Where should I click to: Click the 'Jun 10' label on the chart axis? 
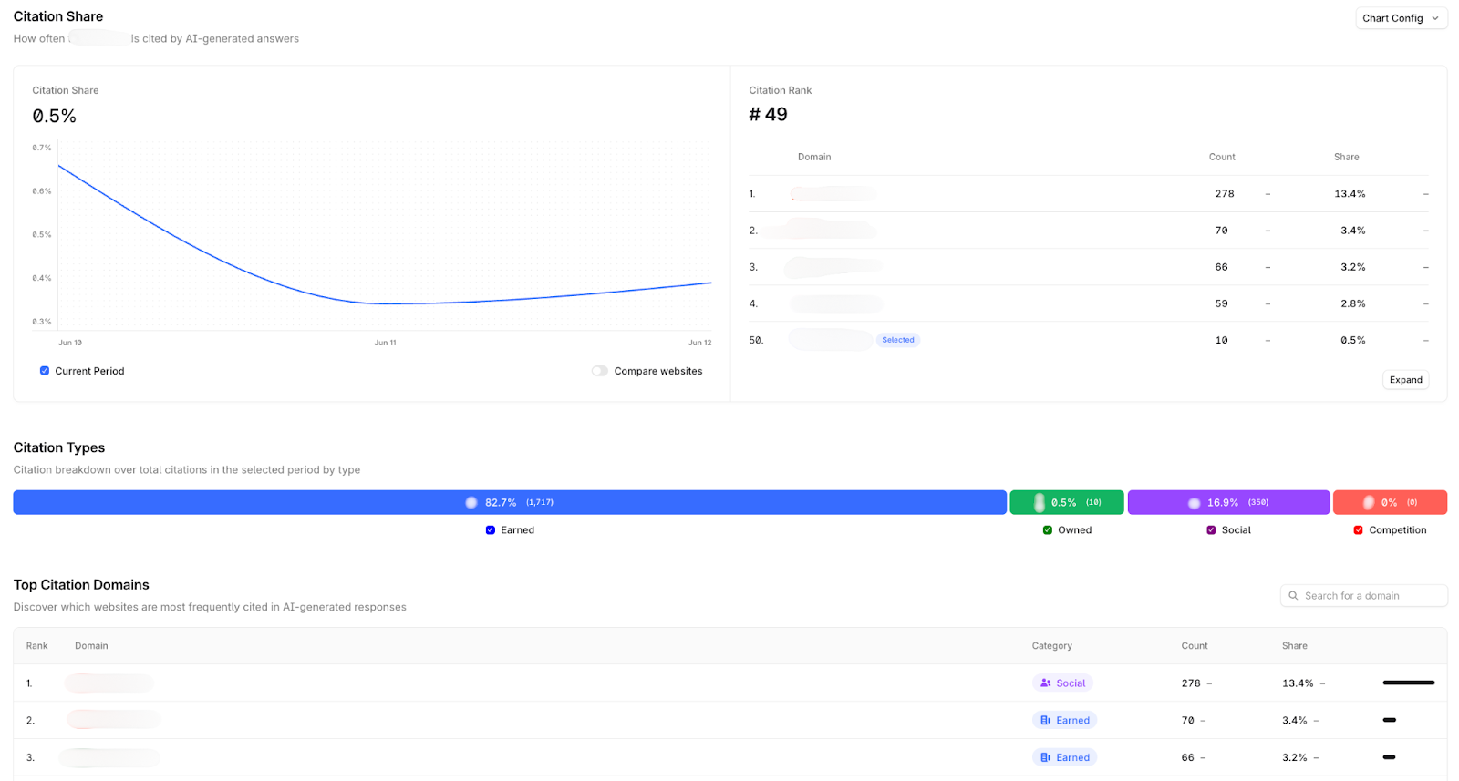70,343
